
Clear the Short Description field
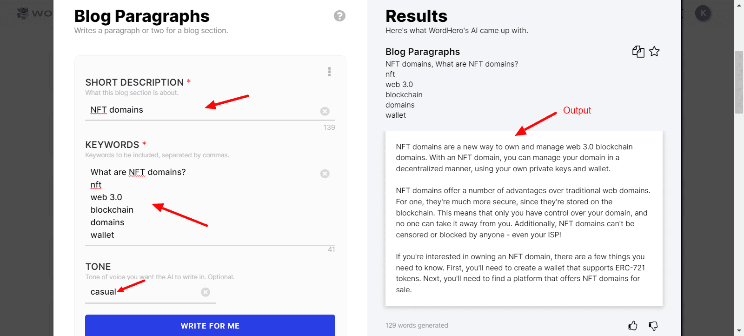(325, 111)
